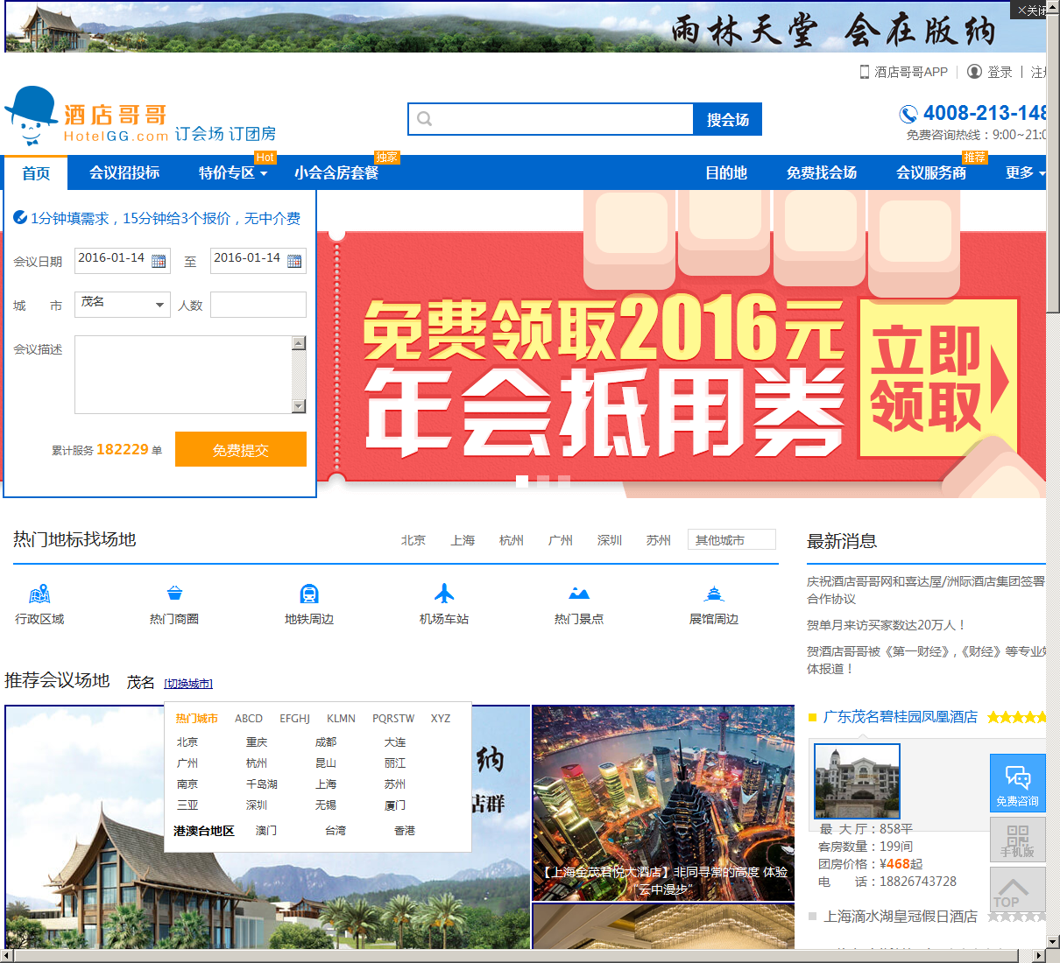Switch to the ABCD city tab
Screen dimensions: 1060x963
click(249, 719)
